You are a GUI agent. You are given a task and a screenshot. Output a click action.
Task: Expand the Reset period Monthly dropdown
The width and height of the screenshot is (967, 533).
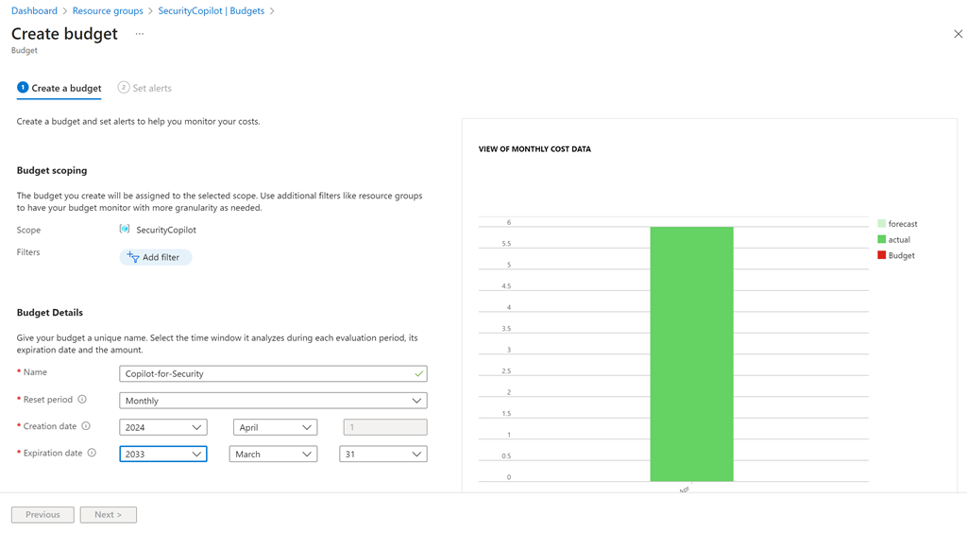tap(273, 401)
